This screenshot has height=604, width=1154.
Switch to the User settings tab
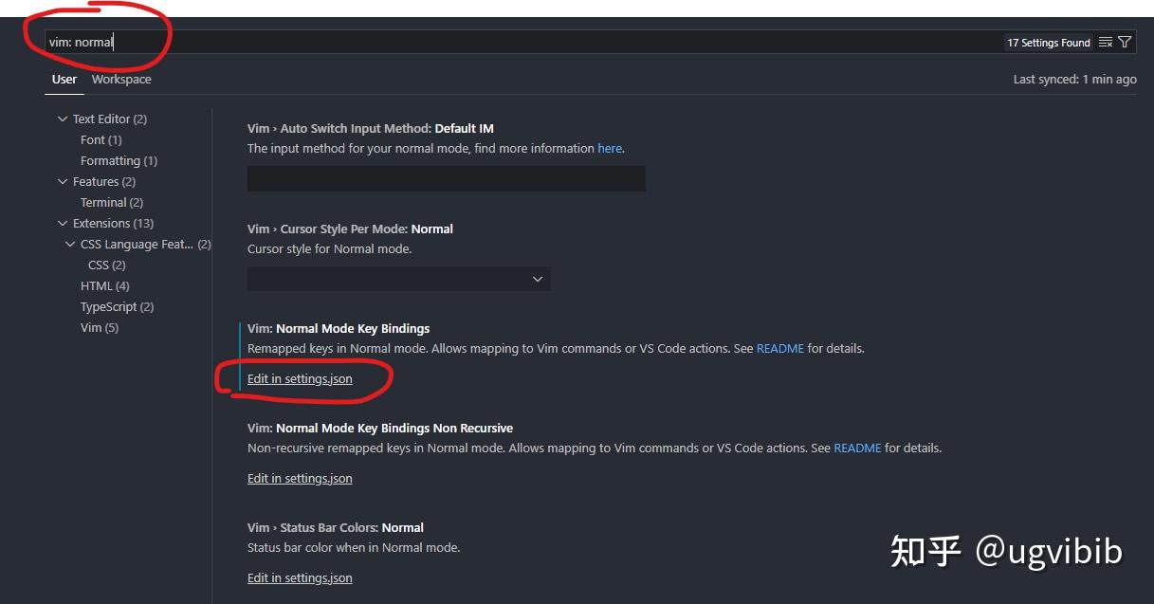tap(64, 80)
